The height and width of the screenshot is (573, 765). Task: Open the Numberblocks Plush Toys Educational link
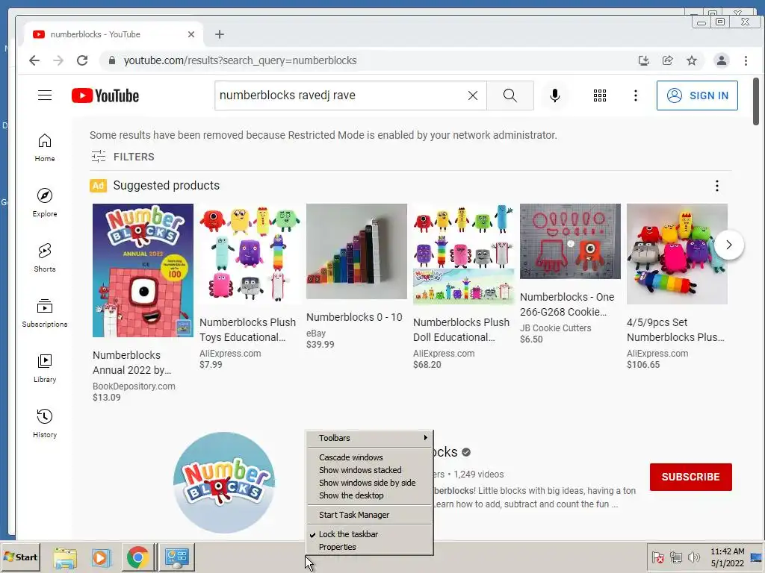(248, 330)
